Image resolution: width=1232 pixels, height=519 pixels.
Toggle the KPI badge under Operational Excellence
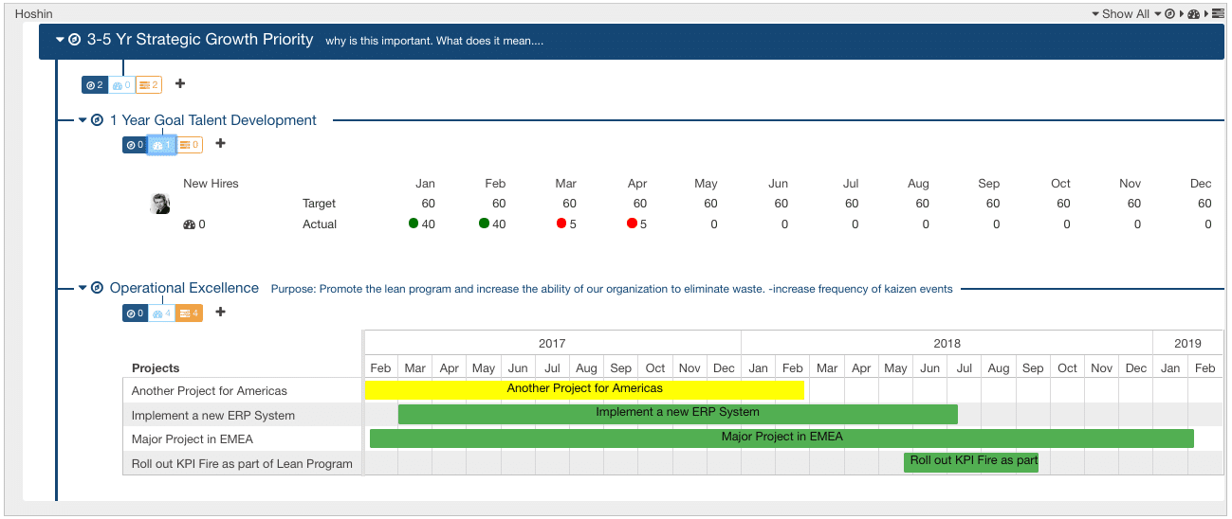click(x=162, y=313)
